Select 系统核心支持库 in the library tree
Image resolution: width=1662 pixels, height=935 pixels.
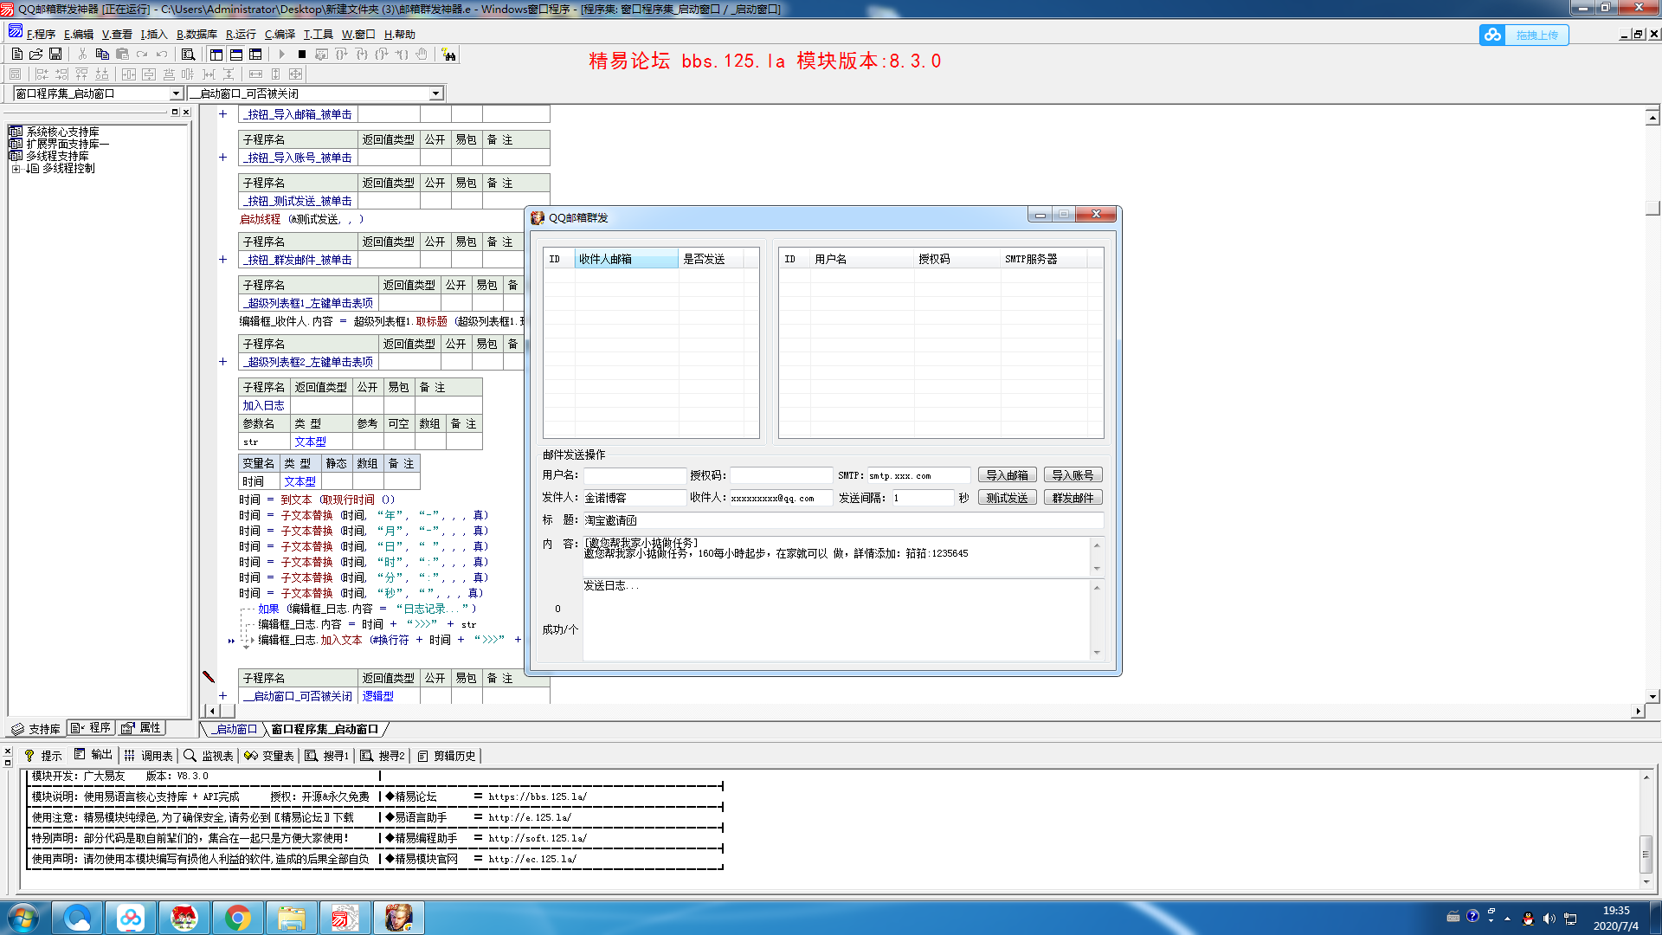coord(62,132)
